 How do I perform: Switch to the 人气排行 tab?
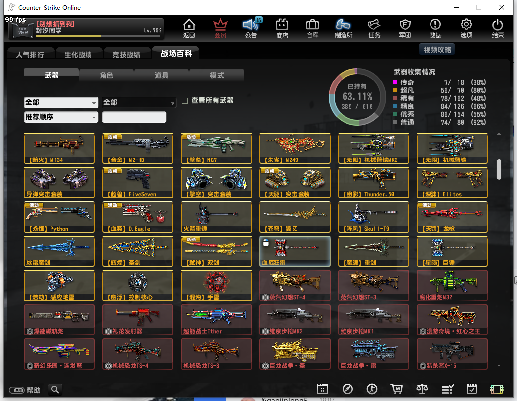pos(30,54)
